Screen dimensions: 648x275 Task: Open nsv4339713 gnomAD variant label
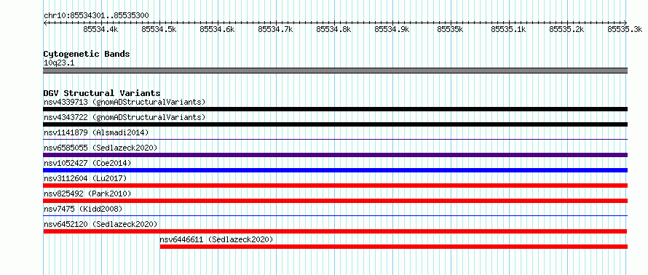pos(125,102)
